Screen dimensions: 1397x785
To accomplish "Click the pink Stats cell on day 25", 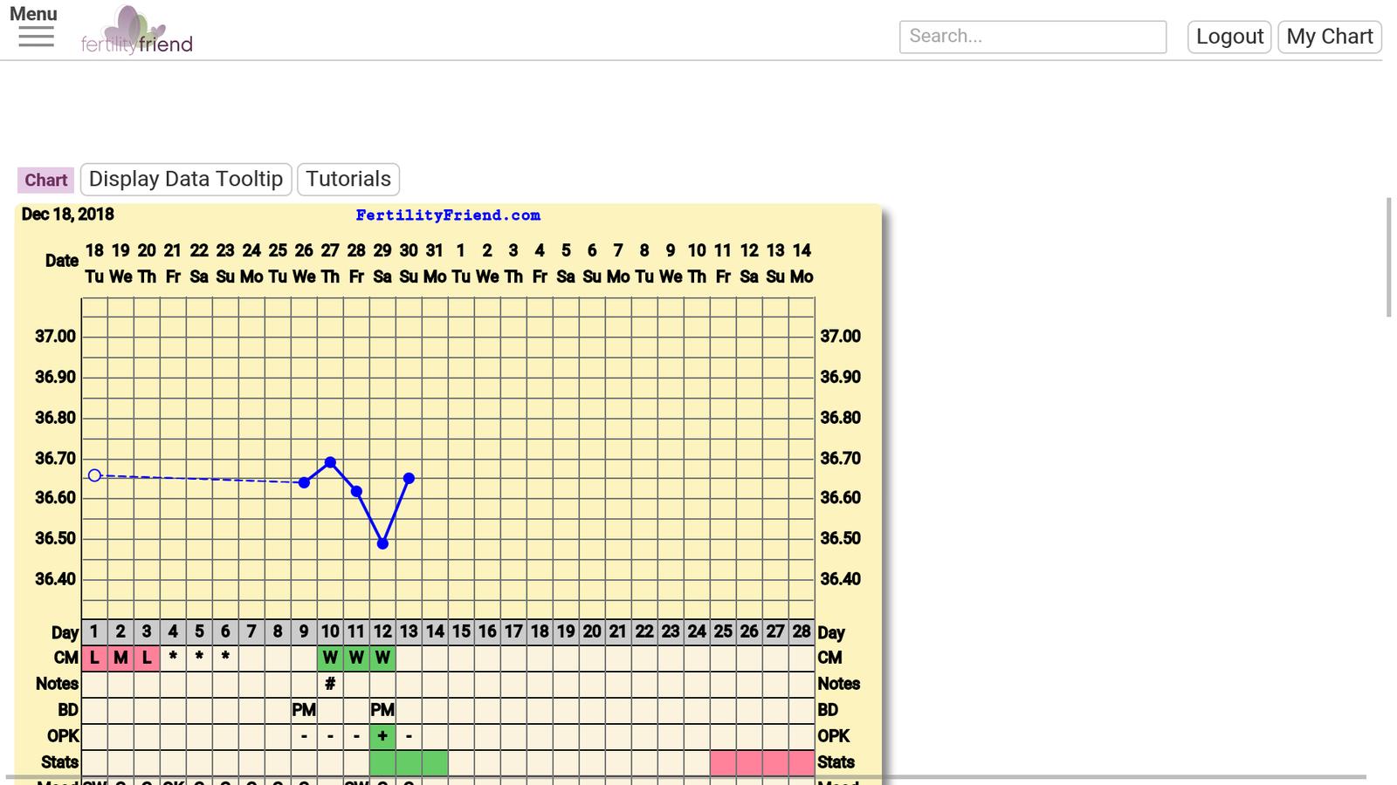I will [x=723, y=762].
